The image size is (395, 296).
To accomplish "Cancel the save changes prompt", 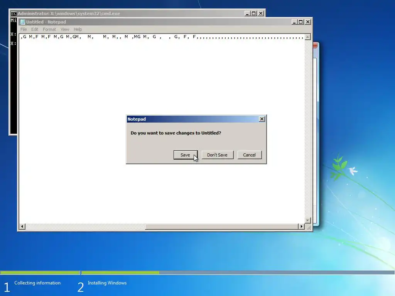I will [x=250, y=155].
